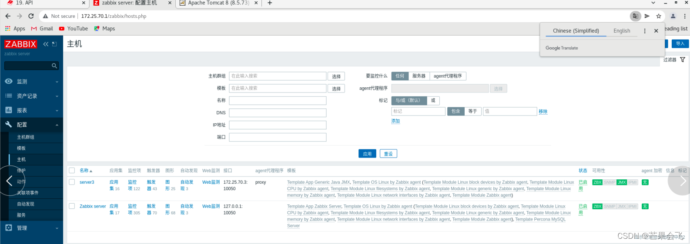Click the 应用 filter button

(367, 154)
